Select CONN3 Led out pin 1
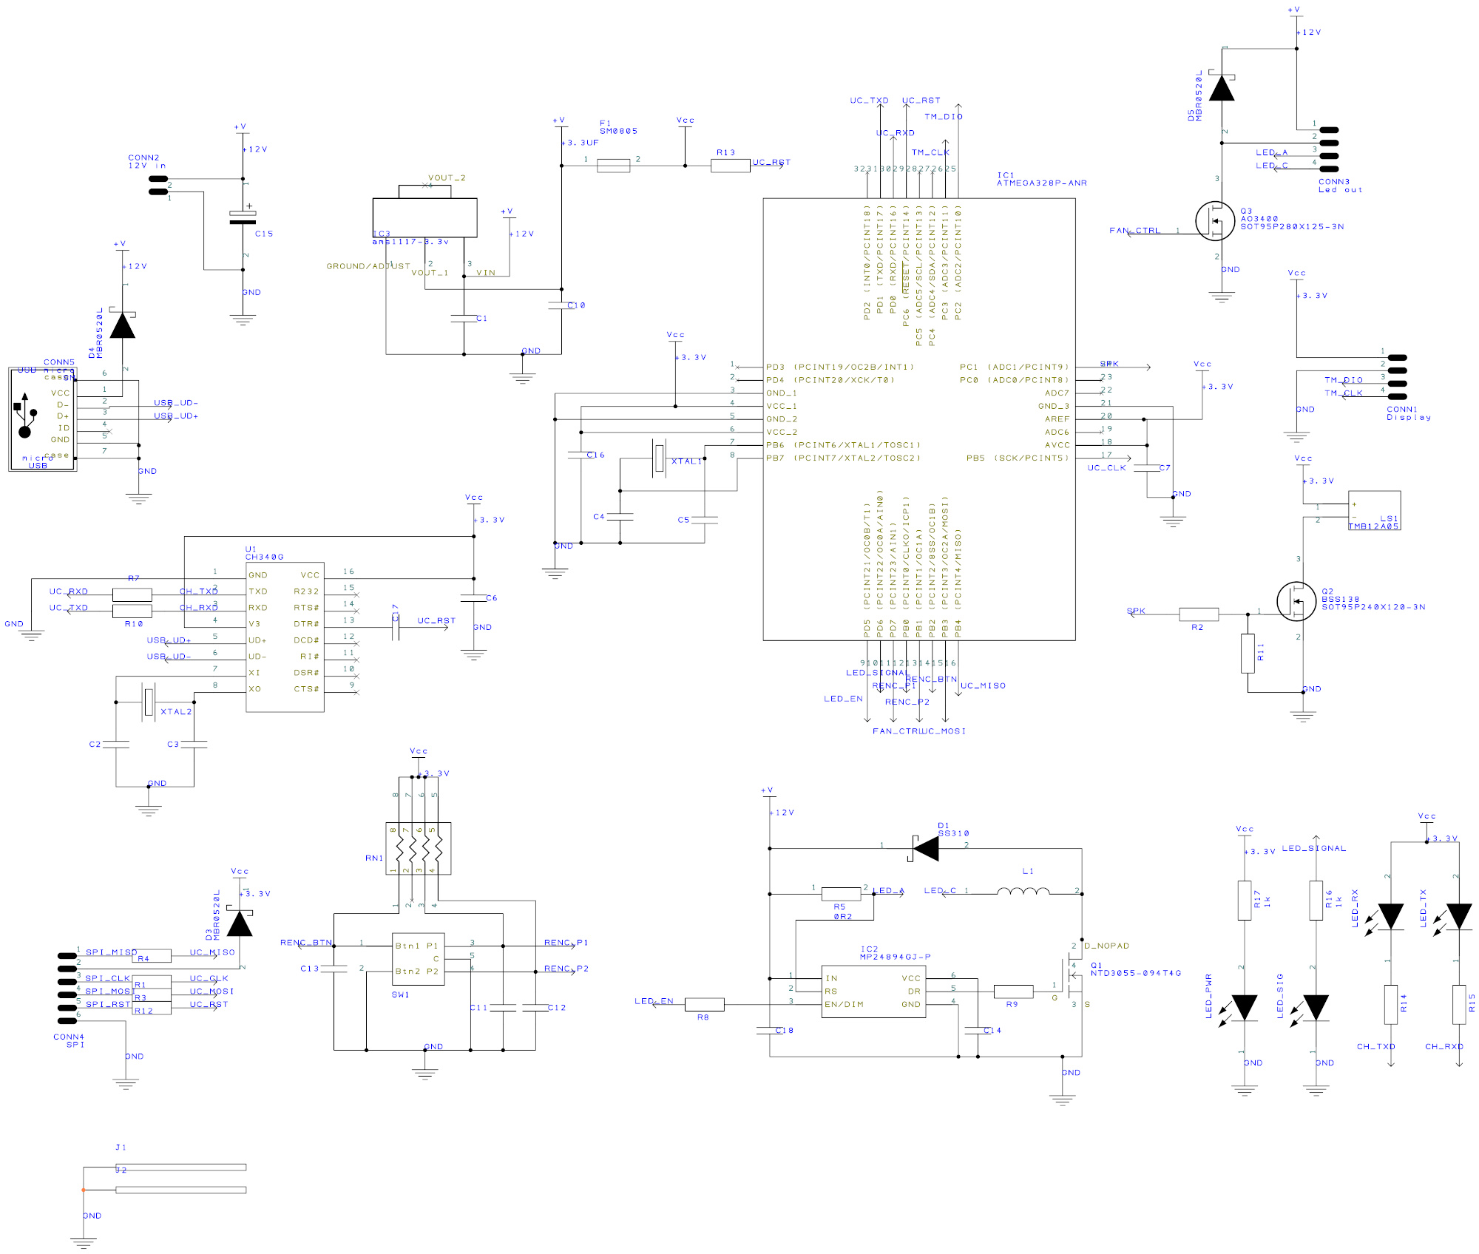This screenshot has width=1479, height=1254. click(1329, 130)
